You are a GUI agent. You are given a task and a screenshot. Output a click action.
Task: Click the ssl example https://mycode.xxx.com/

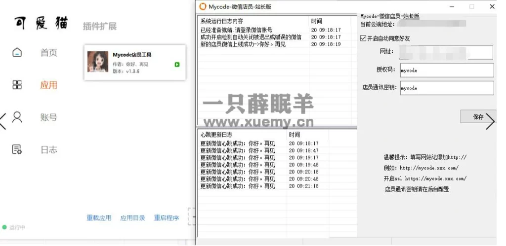[x=436, y=178]
